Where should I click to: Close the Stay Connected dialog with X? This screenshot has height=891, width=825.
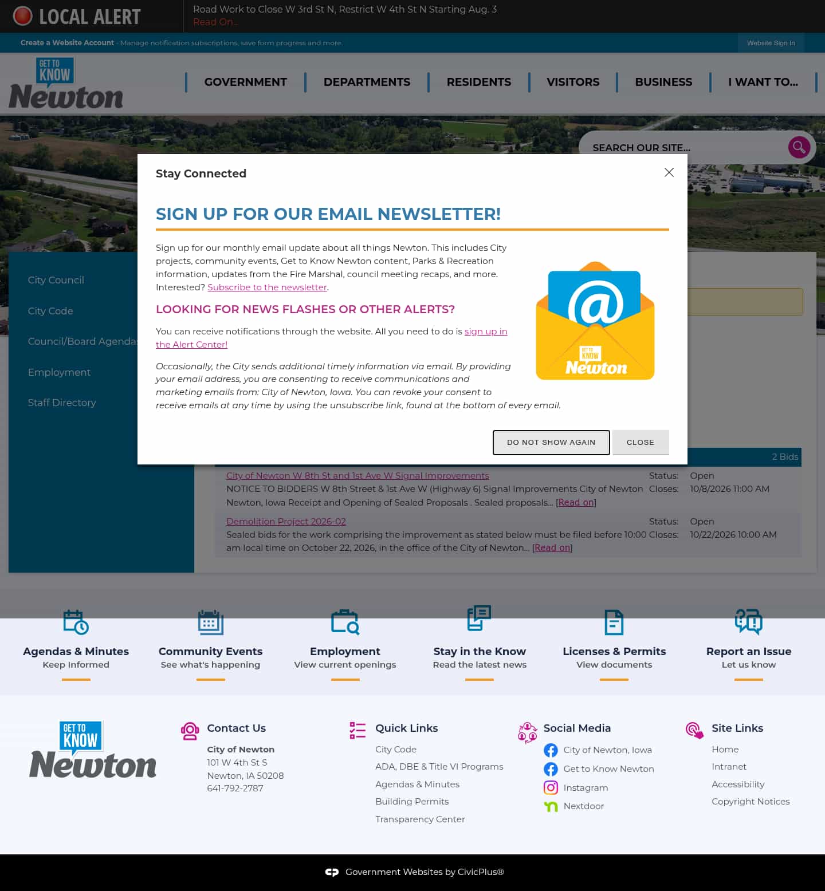pos(669,172)
